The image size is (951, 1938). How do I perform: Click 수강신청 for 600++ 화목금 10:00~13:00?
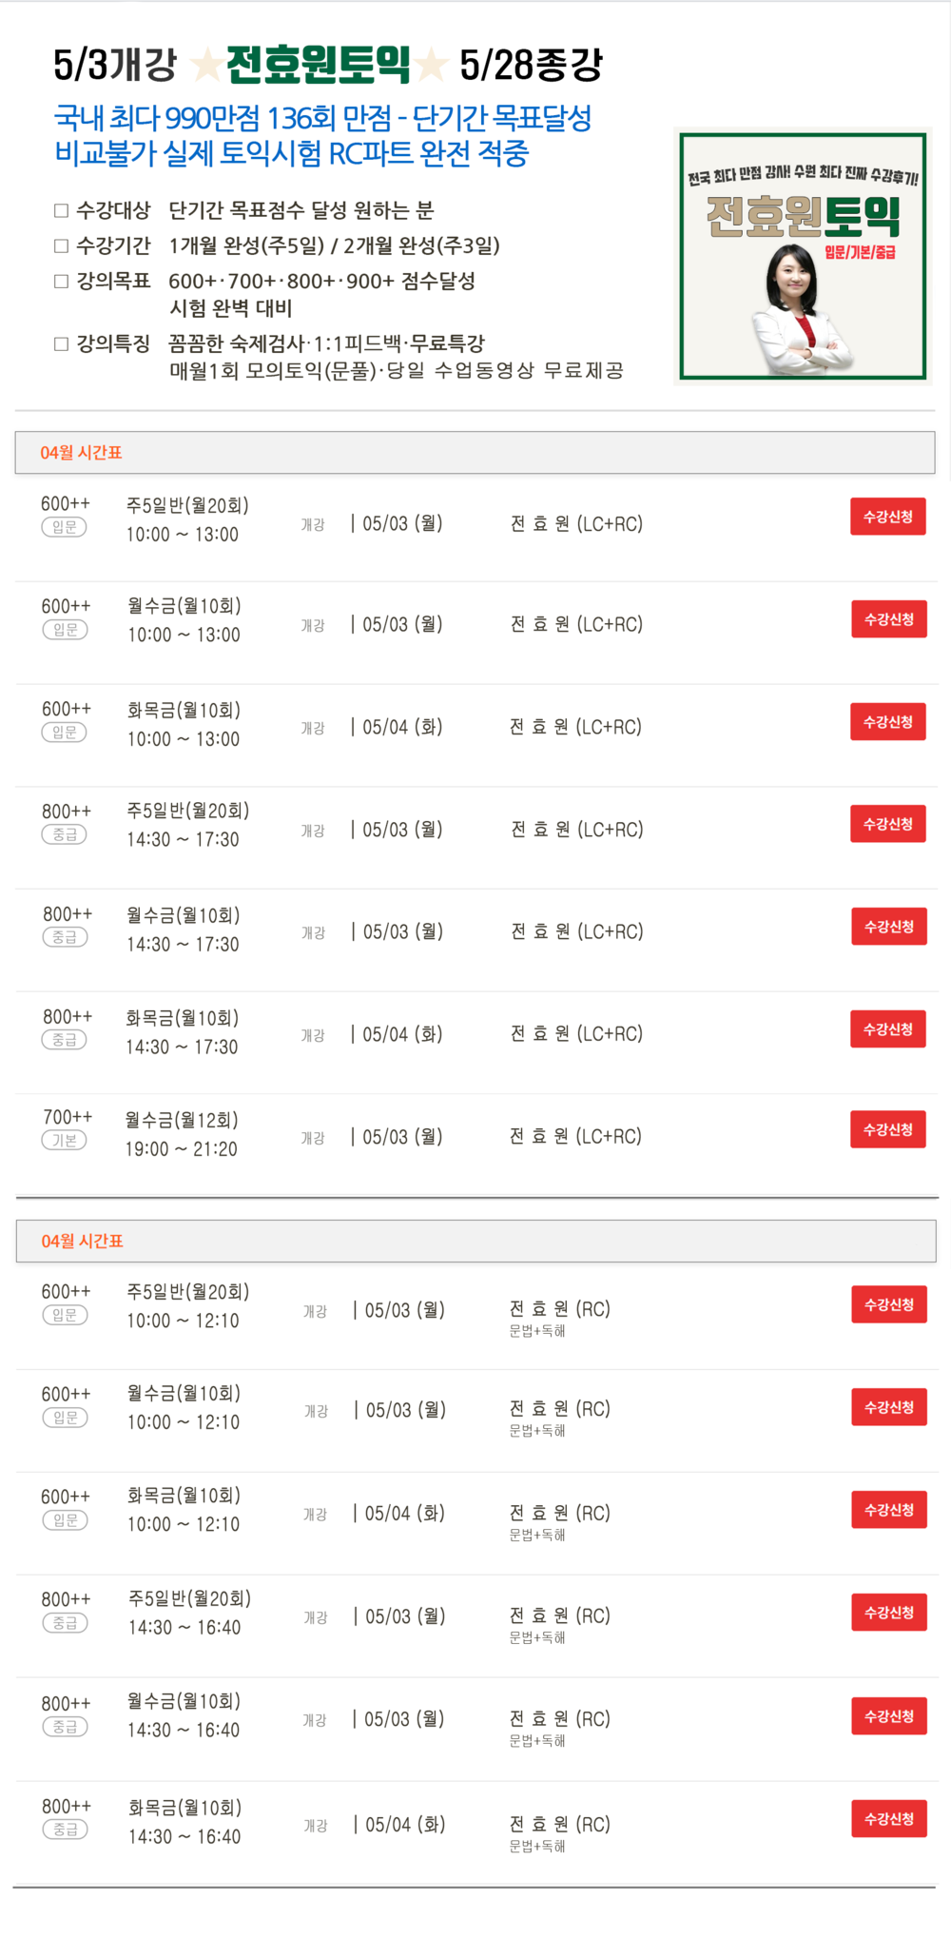[888, 722]
